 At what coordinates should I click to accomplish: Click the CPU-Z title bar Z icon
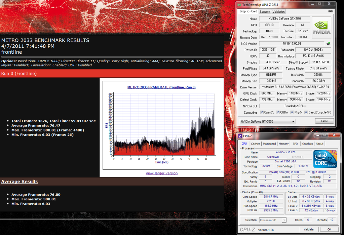(x=240, y=136)
